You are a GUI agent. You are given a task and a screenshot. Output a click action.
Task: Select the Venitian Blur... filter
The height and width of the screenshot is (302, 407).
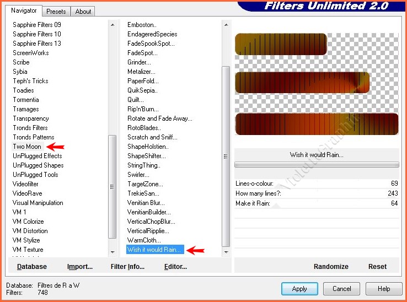click(146, 203)
